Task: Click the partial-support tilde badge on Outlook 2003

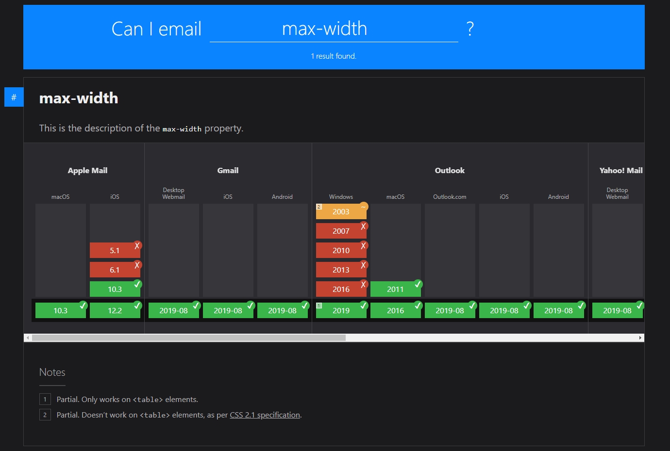Action: tap(364, 207)
